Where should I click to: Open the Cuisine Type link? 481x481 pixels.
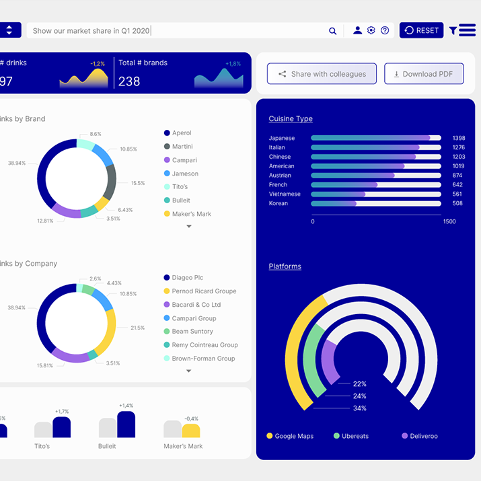291,118
